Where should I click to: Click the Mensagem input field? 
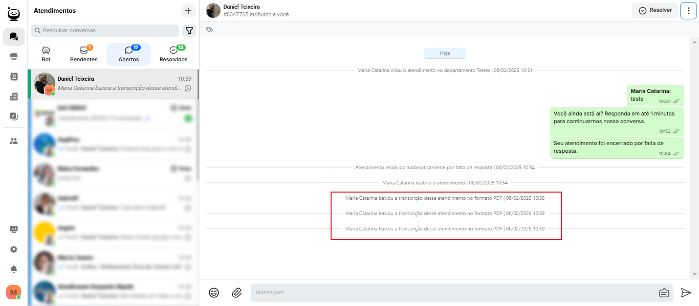450,293
